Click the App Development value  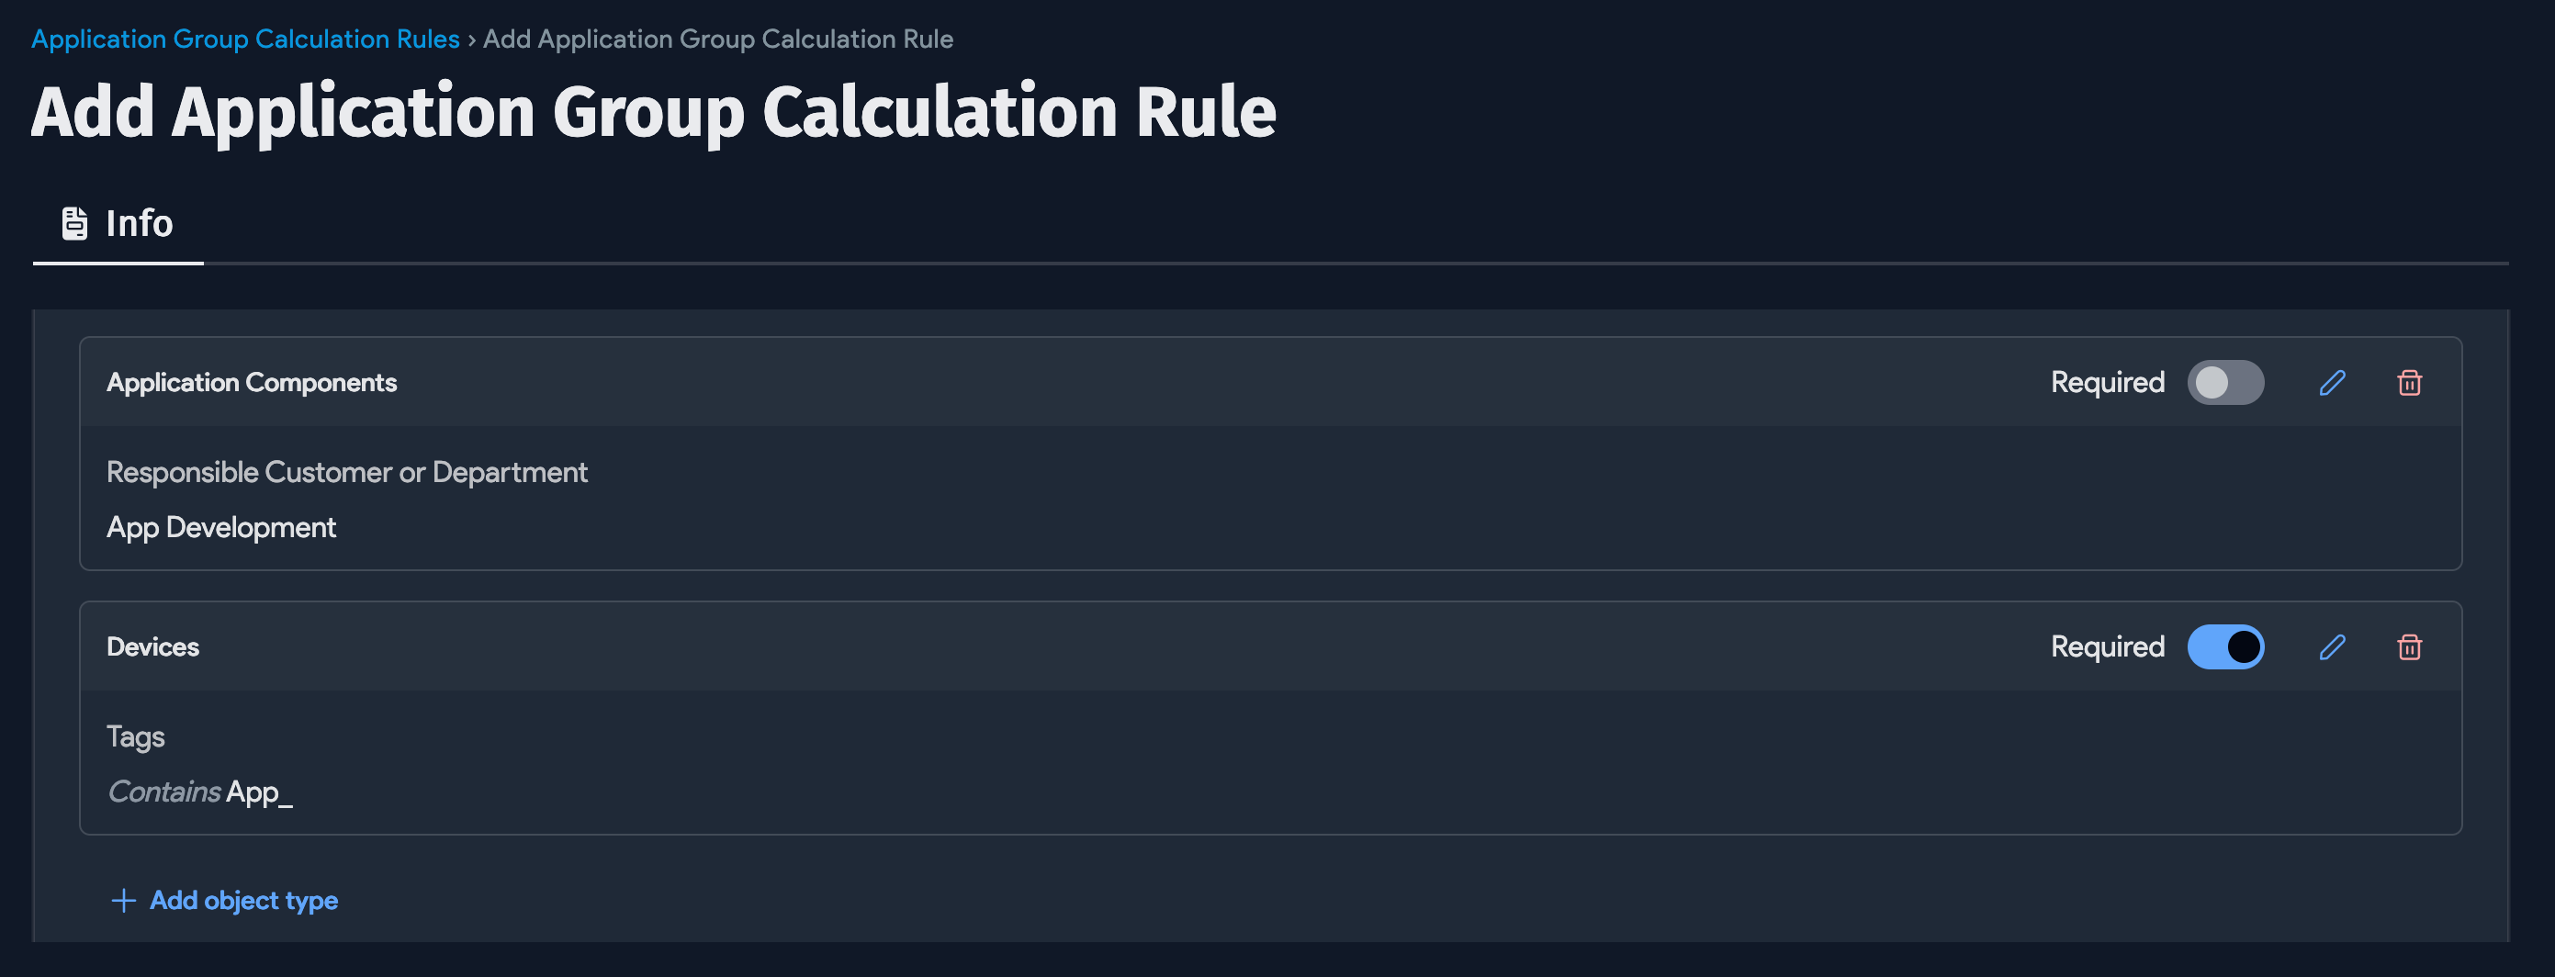click(x=221, y=528)
